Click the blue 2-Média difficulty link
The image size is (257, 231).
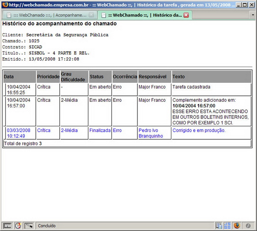click(x=69, y=131)
